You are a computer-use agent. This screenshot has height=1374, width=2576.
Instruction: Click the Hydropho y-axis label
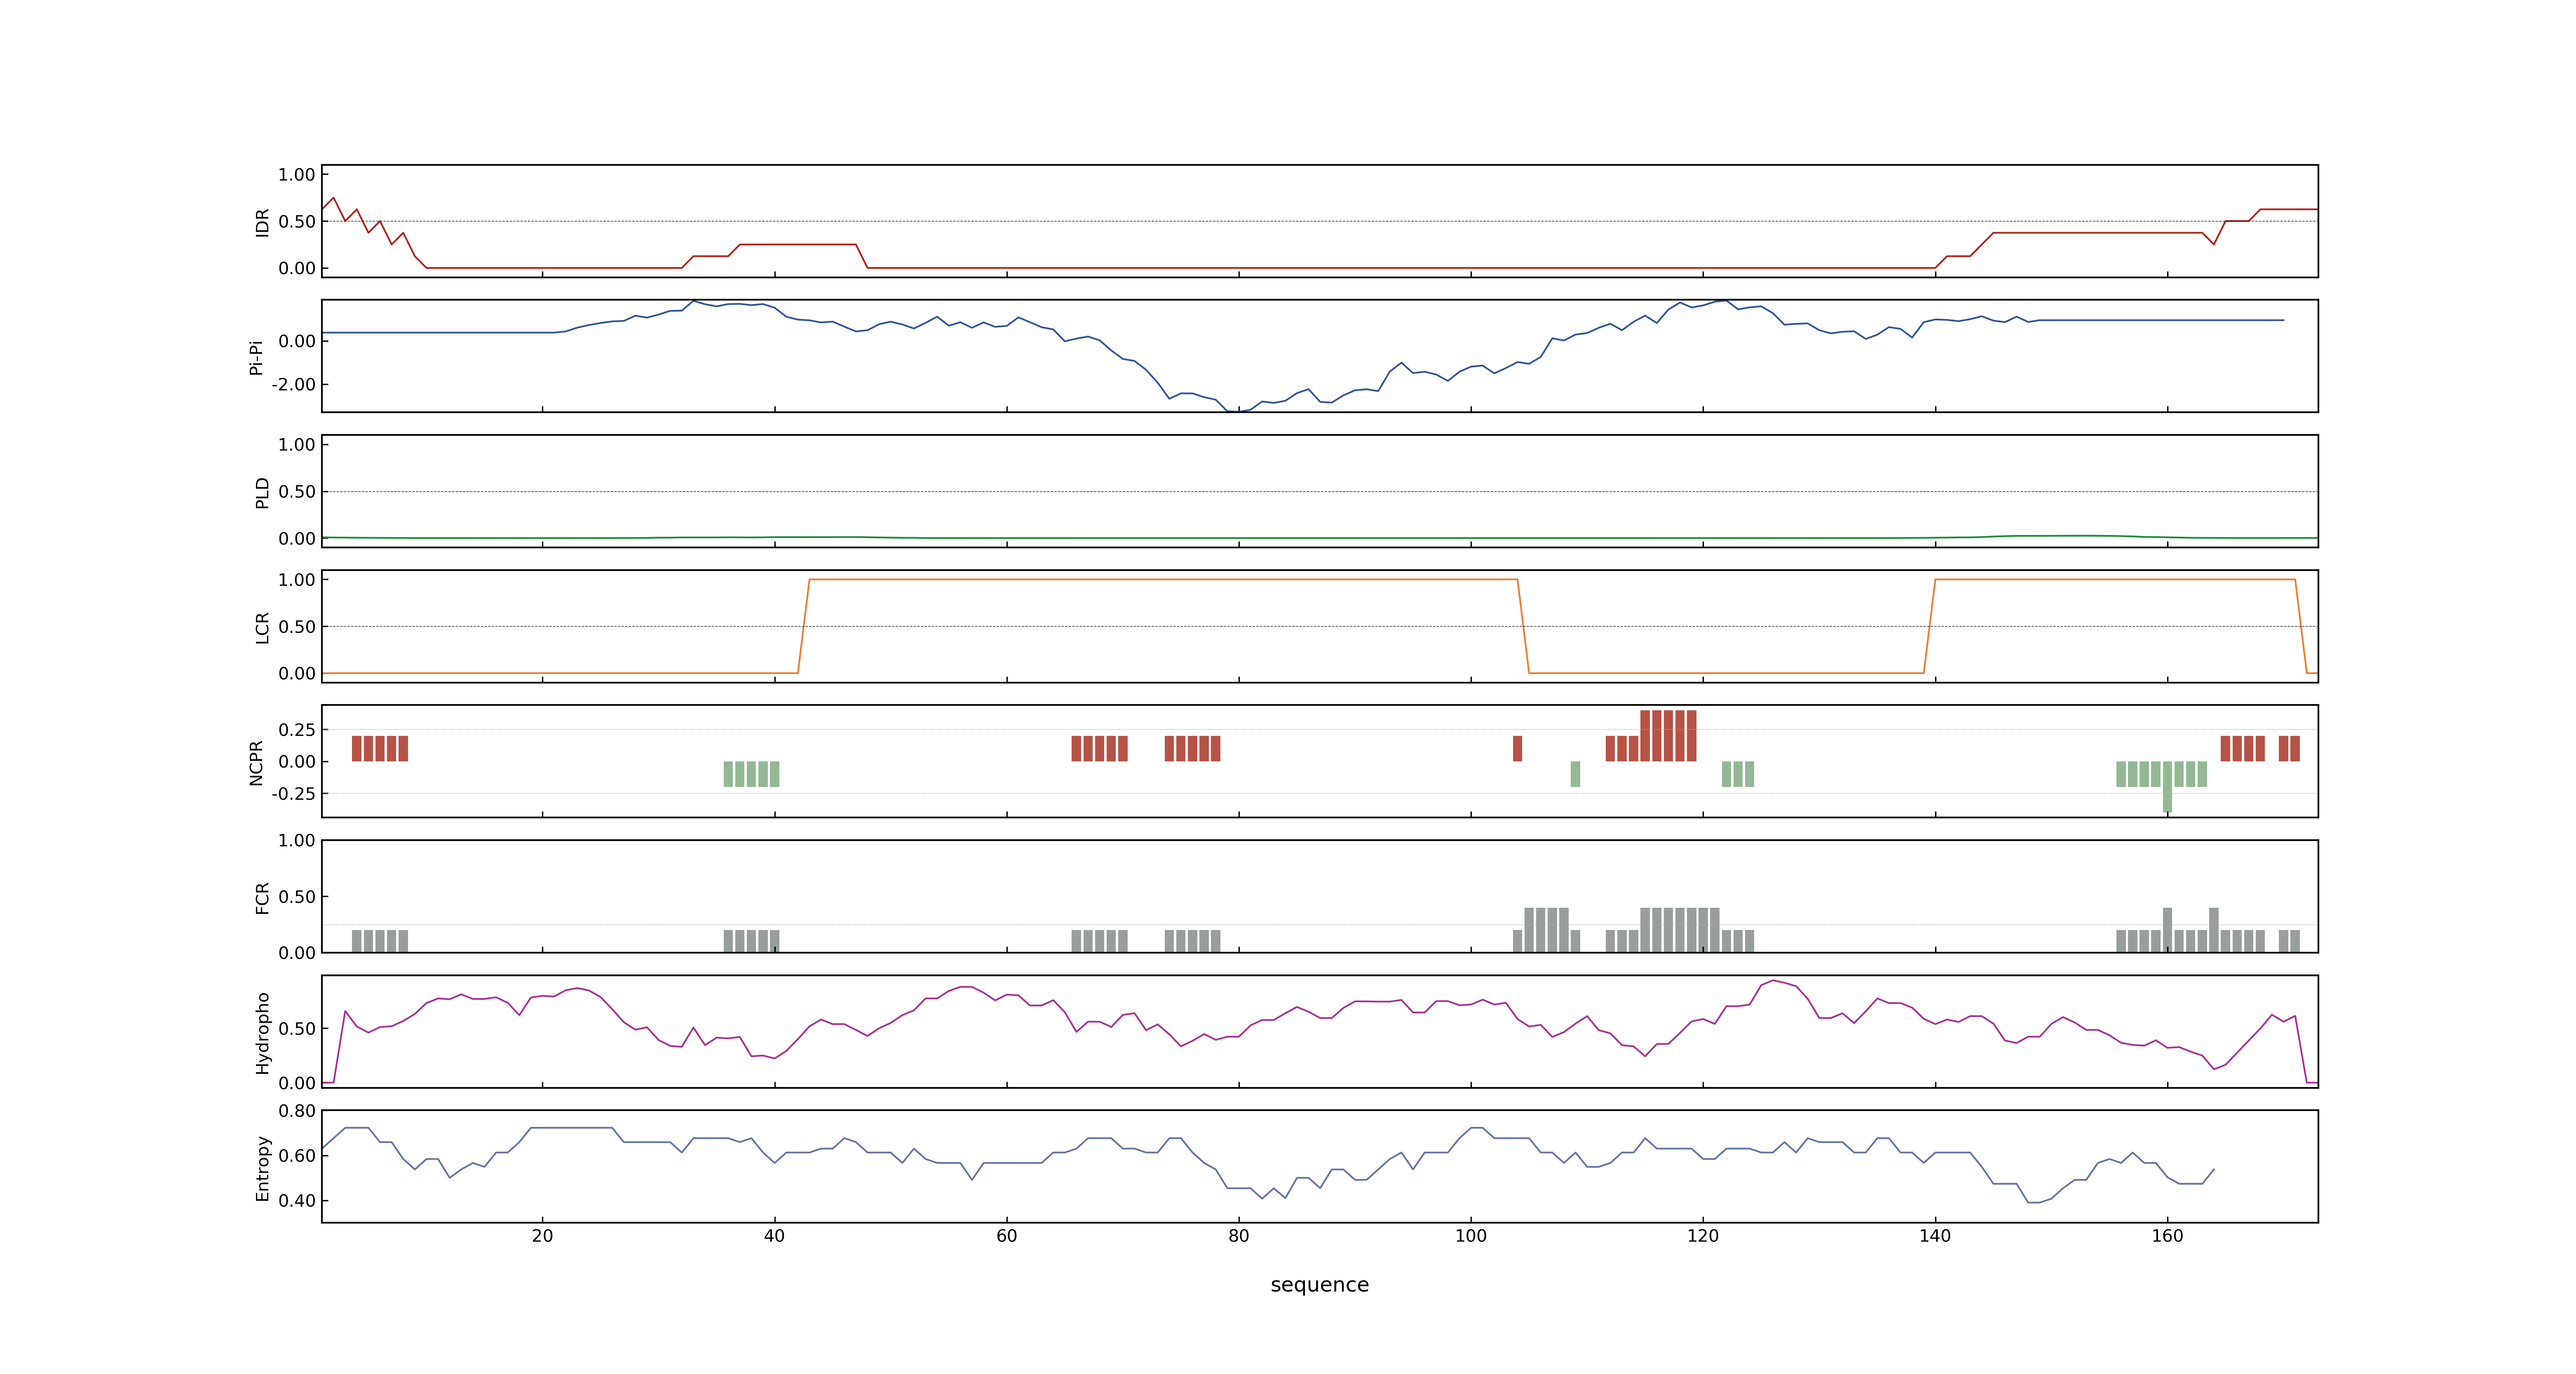262,1033
